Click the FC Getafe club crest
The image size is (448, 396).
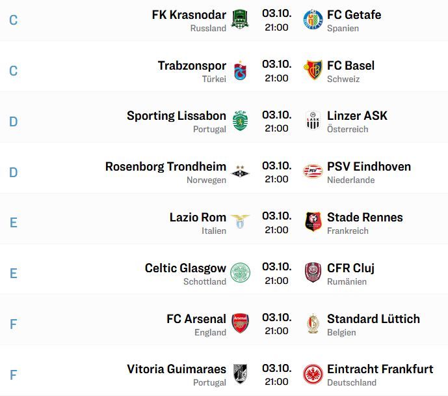pyautogui.click(x=313, y=20)
